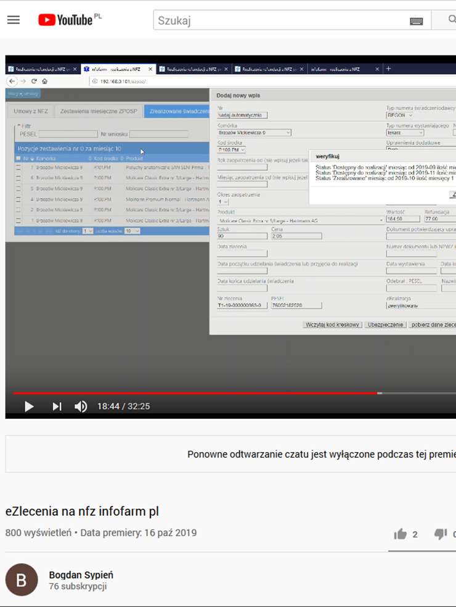Play the video
Screen dimensions: 456x607
coord(28,407)
